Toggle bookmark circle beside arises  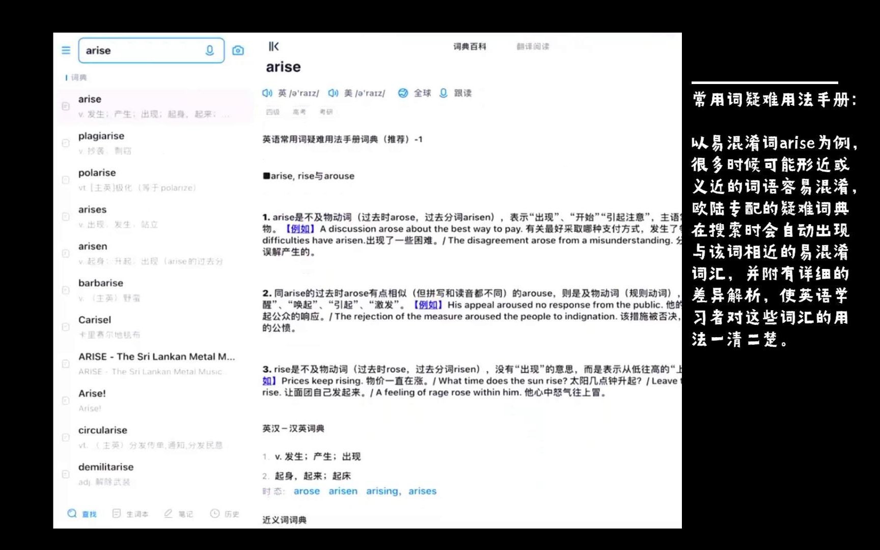point(66,216)
